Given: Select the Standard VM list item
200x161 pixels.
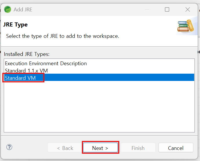Looking at the screenshot, I should click(99, 77).
